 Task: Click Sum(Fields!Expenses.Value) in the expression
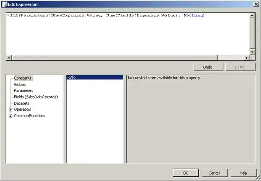(142, 15)
